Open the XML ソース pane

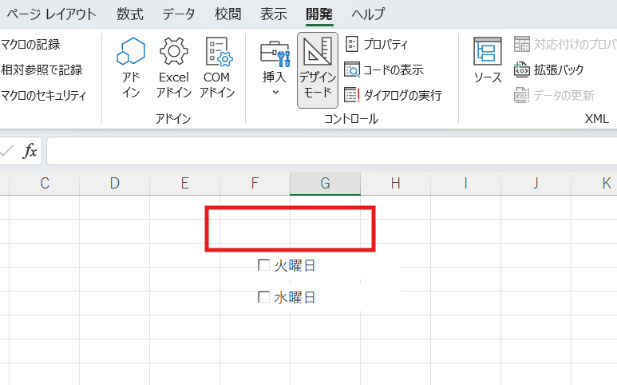[x=487, y=61]
